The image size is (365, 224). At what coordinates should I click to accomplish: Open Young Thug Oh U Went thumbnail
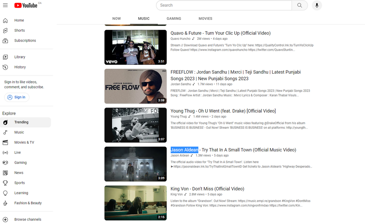pyautogui.click(x=136, y=125)
